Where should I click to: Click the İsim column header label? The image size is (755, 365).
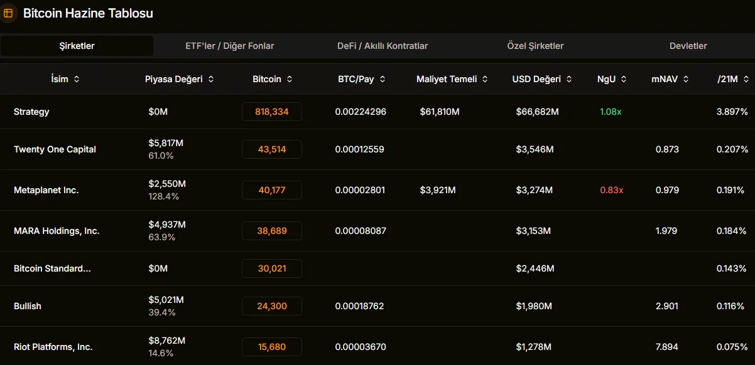(60, 80)
